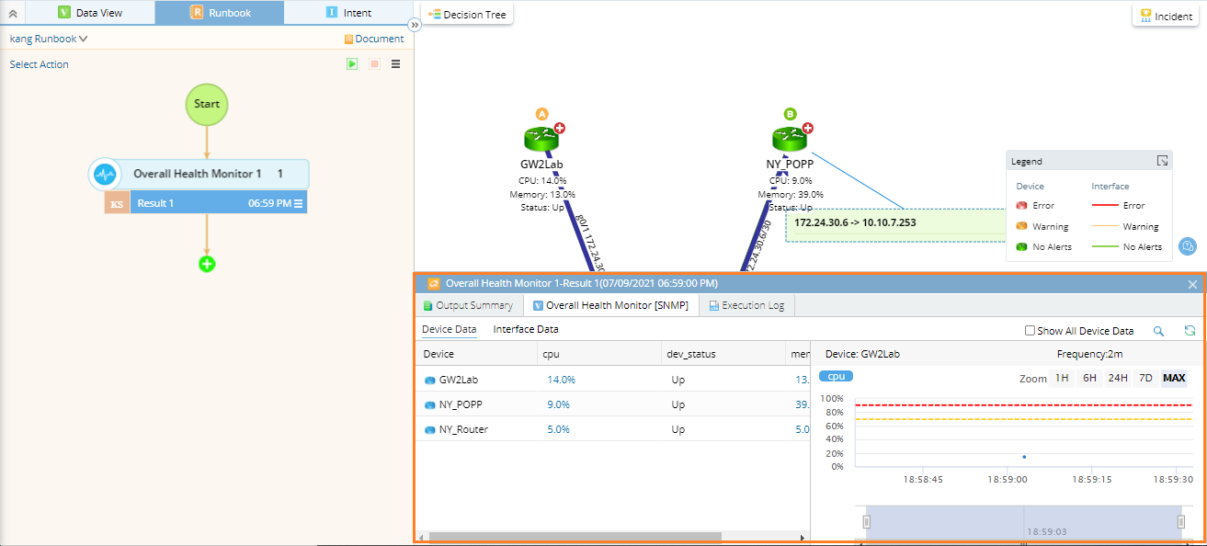This screenshot has width=1207, height=546.
Task: Click the green plus add-node icon
Action: tap(207, 264)
